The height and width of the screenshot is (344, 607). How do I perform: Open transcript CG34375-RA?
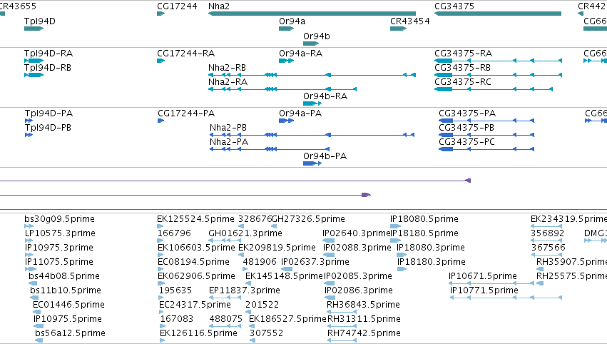[x=464, y=54]
